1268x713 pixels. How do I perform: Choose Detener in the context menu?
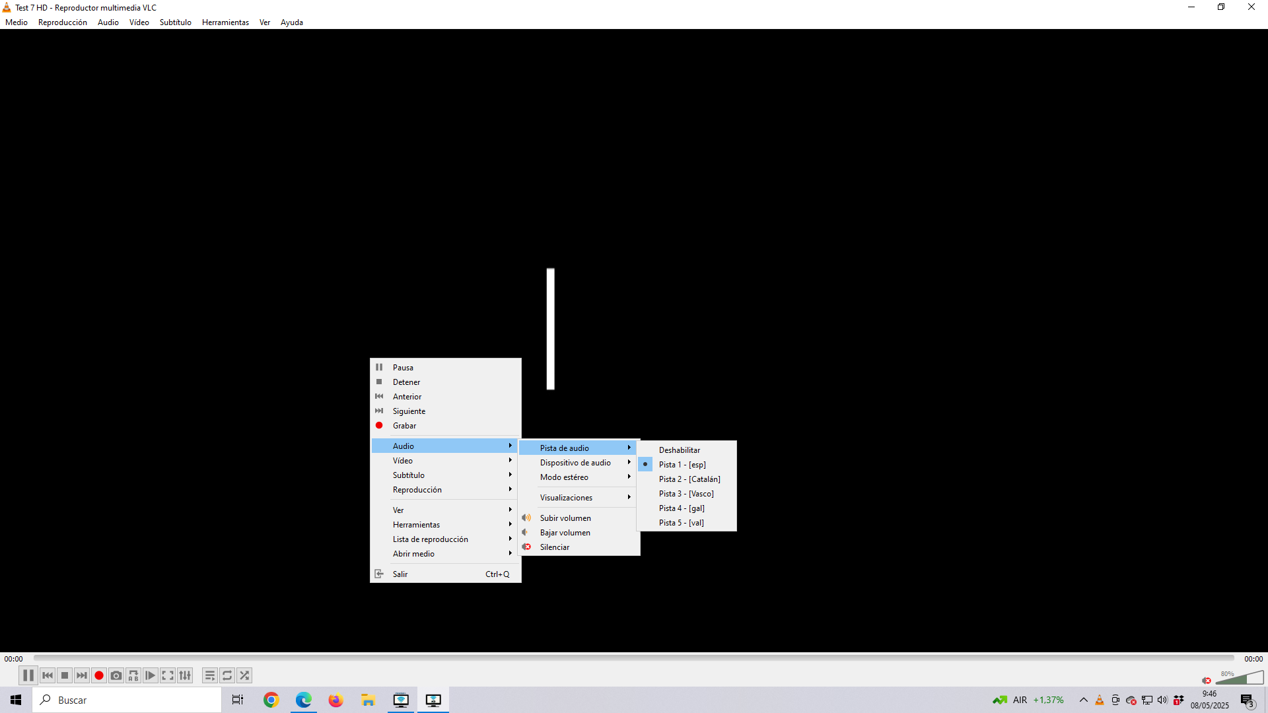(446, 382)
